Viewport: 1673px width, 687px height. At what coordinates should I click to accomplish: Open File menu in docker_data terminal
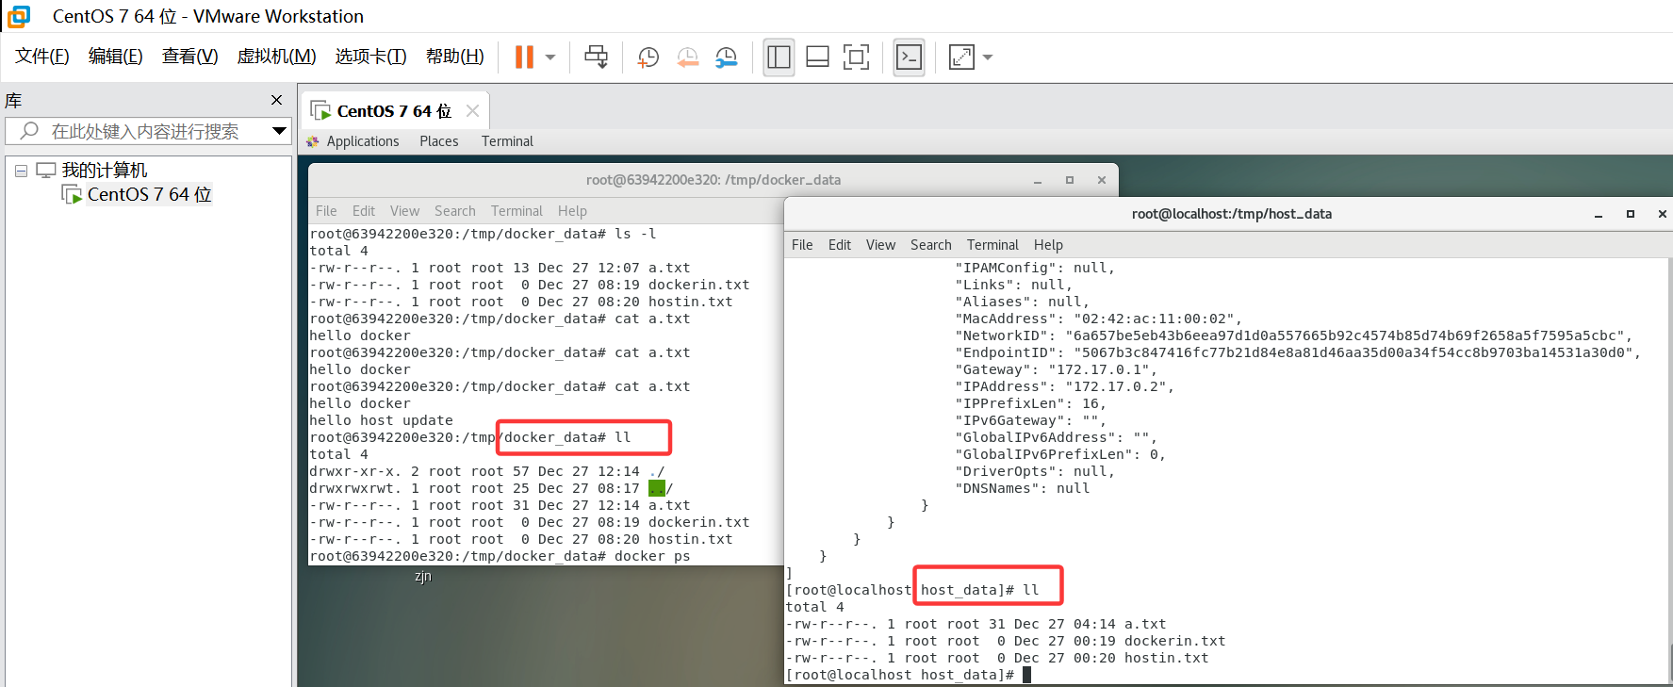pyautogui.click(x=326, y=211)
